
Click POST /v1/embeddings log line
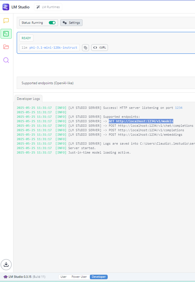(100, 135)
